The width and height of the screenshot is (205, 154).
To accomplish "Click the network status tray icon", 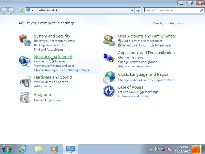I will [x=163, y=149].
